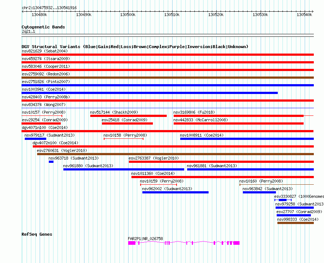This screenshot has height=263, width=324.
Task: Select nsv10157 (Perry2008) variant label
Action: (44, 112)
